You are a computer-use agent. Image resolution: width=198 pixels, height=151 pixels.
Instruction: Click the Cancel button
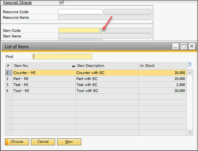pos(43,142)
